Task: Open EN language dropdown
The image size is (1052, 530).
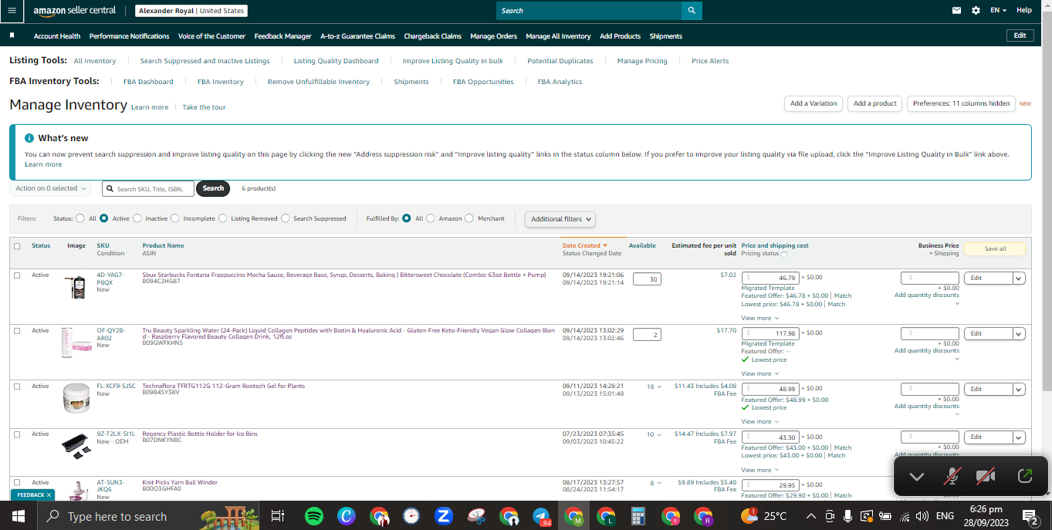Action: (x=999, y=11)
